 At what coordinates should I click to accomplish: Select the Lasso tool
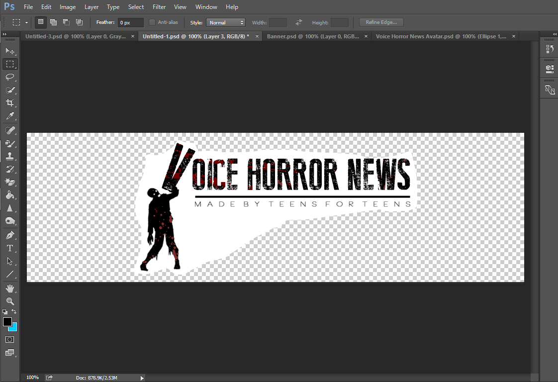point(10,77)
